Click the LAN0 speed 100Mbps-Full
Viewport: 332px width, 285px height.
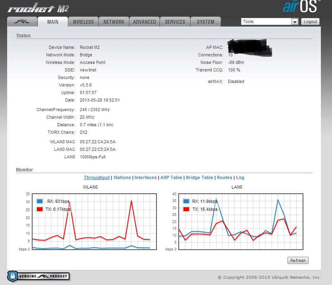[93, 157]
